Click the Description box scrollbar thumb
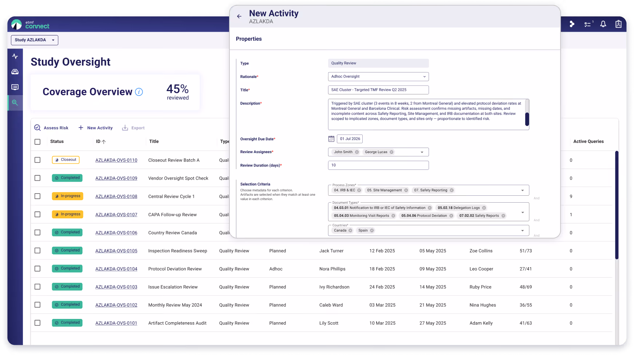Viewport: 634px width, 355px height. click(x=527, y=119)
